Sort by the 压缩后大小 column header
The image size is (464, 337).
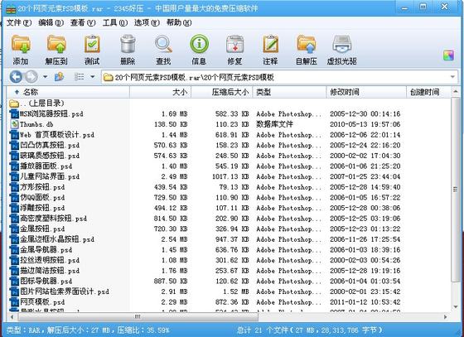coord(222,92)
